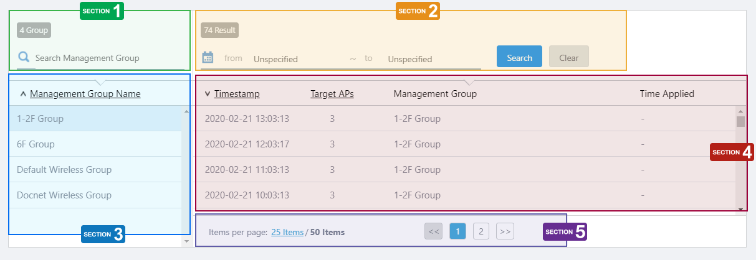Select the 1-2F Group entry
The width and height of the screenshot is (756, 260).
coord(40,118)
